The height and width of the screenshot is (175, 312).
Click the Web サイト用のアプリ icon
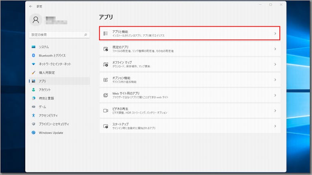pyautogui.click(x=106, y=95)
